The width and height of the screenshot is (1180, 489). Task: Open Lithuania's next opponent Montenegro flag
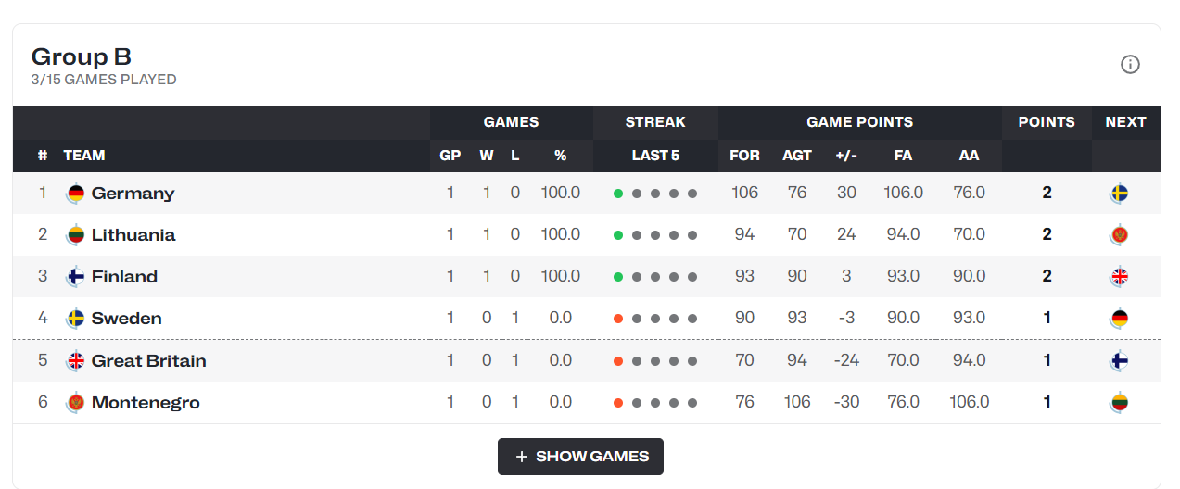click(1120, 235)
